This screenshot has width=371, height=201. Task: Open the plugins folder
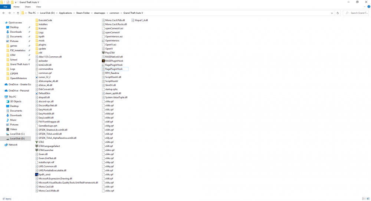pyautogui.click(x=41, y=45)
